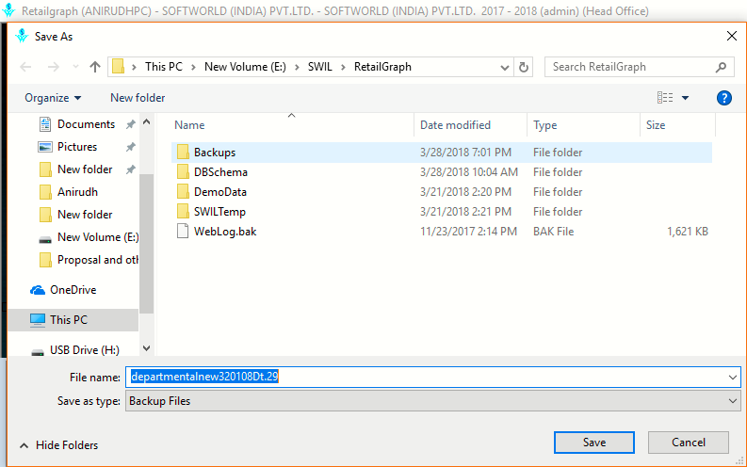Click the DBSchema folder icon
The height and width of the screenshot is (467, 747).
(x=183, y=172)
